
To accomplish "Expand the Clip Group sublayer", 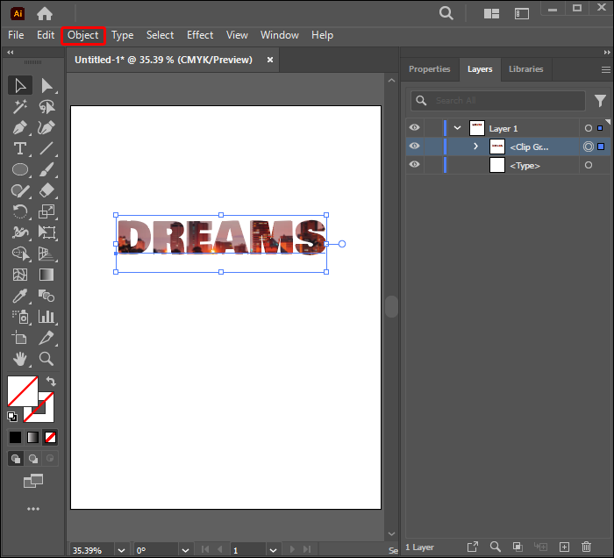I will click(x=475, y=147).
